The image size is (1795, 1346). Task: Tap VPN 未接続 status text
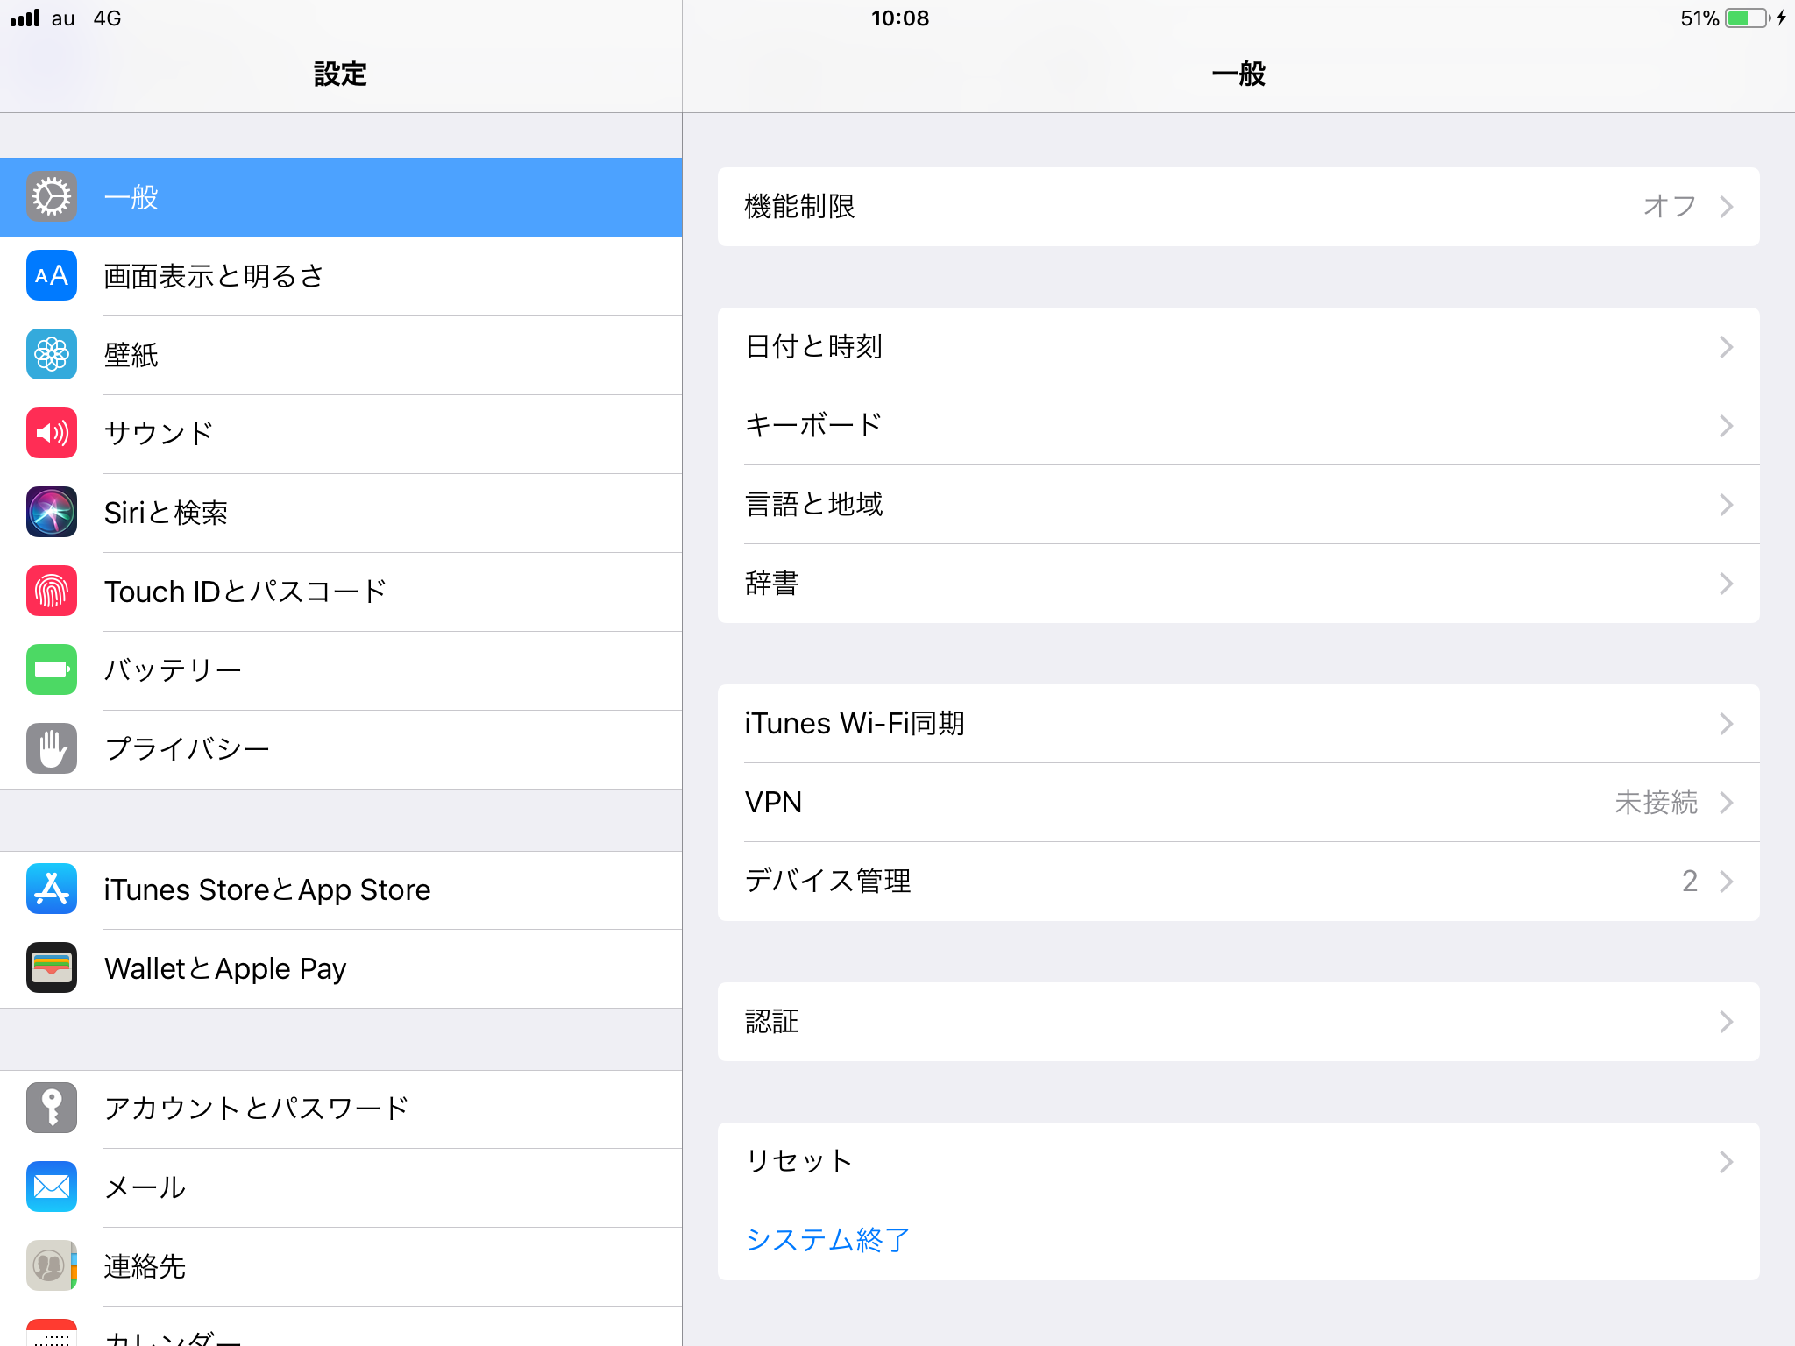(x=1656, y=803)
